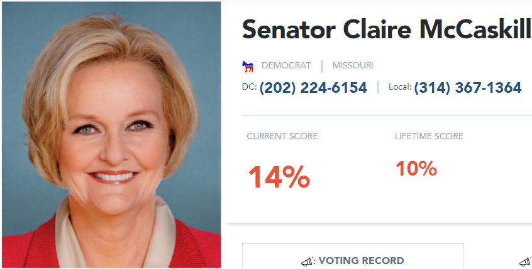Click the "Local:" phone label

(x=399, y=87)
